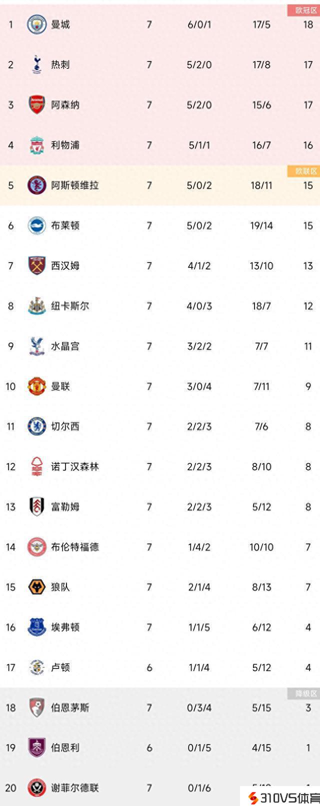Click the Newcastle club crest
320x806 pixels.
pos(36,306)
